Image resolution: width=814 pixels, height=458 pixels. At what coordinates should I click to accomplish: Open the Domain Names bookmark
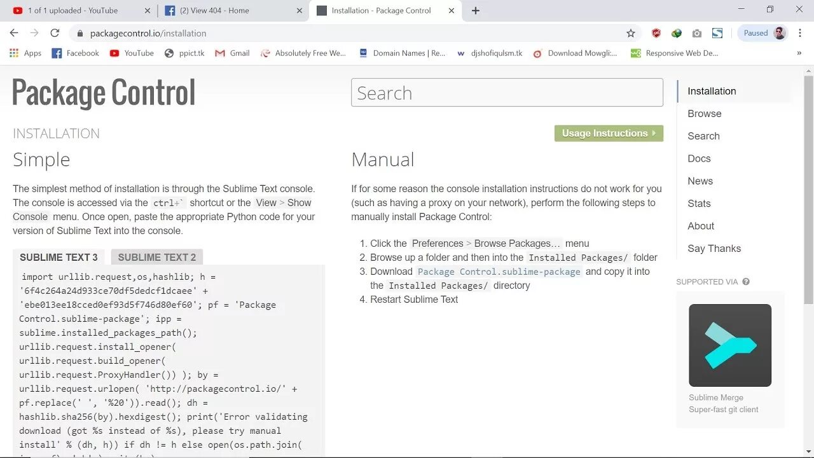(402, 53)
